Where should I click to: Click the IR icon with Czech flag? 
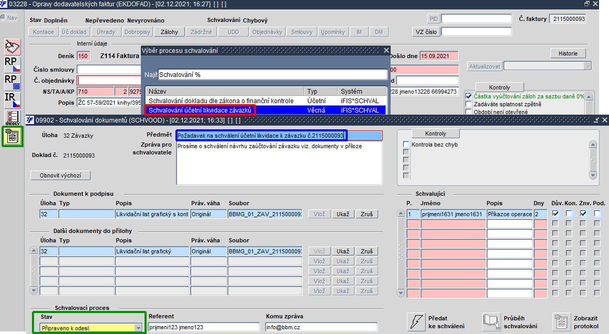coord(13,100)
